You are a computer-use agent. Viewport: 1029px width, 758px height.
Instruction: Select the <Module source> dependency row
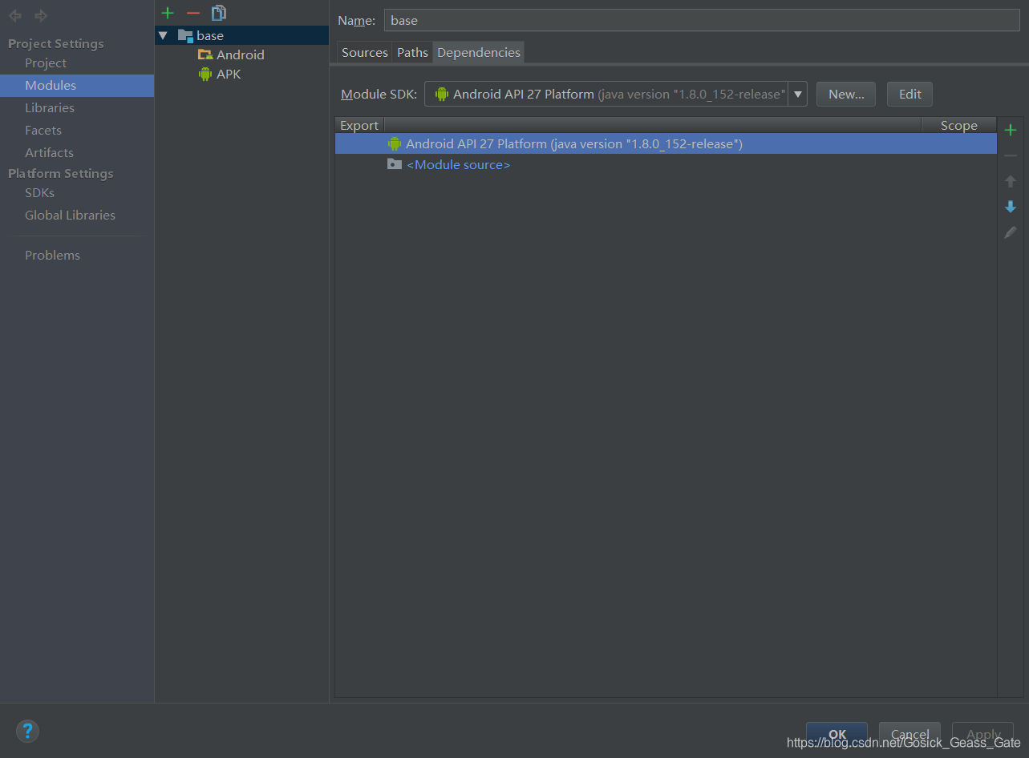click(x=666, y=164)
